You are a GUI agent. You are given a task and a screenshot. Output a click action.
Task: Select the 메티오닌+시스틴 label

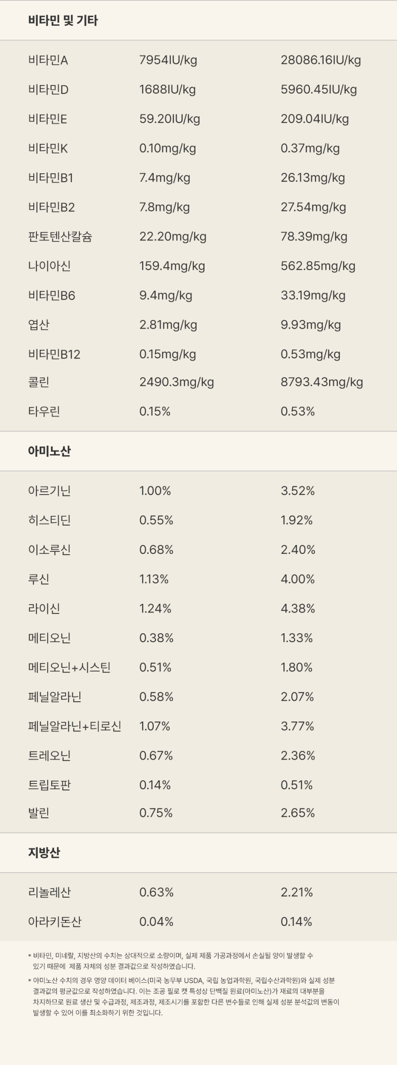click(69, 667)
